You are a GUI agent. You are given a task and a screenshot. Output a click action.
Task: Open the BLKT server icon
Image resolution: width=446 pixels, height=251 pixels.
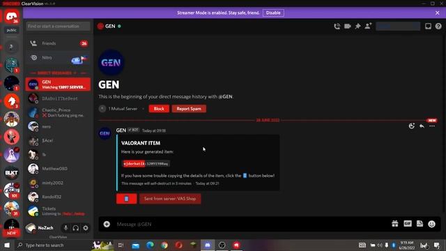pyautogui.click(x=12, y=173)
